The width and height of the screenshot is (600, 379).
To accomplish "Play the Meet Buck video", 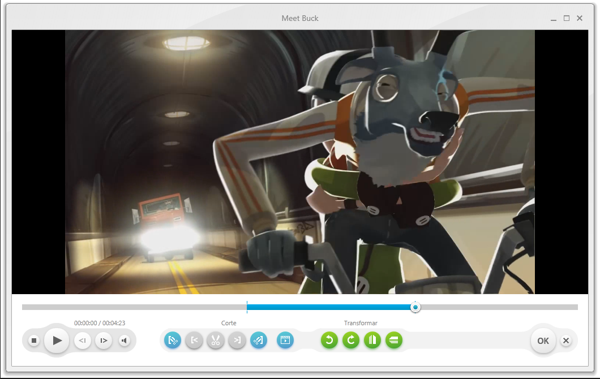I will click(57, 341).
